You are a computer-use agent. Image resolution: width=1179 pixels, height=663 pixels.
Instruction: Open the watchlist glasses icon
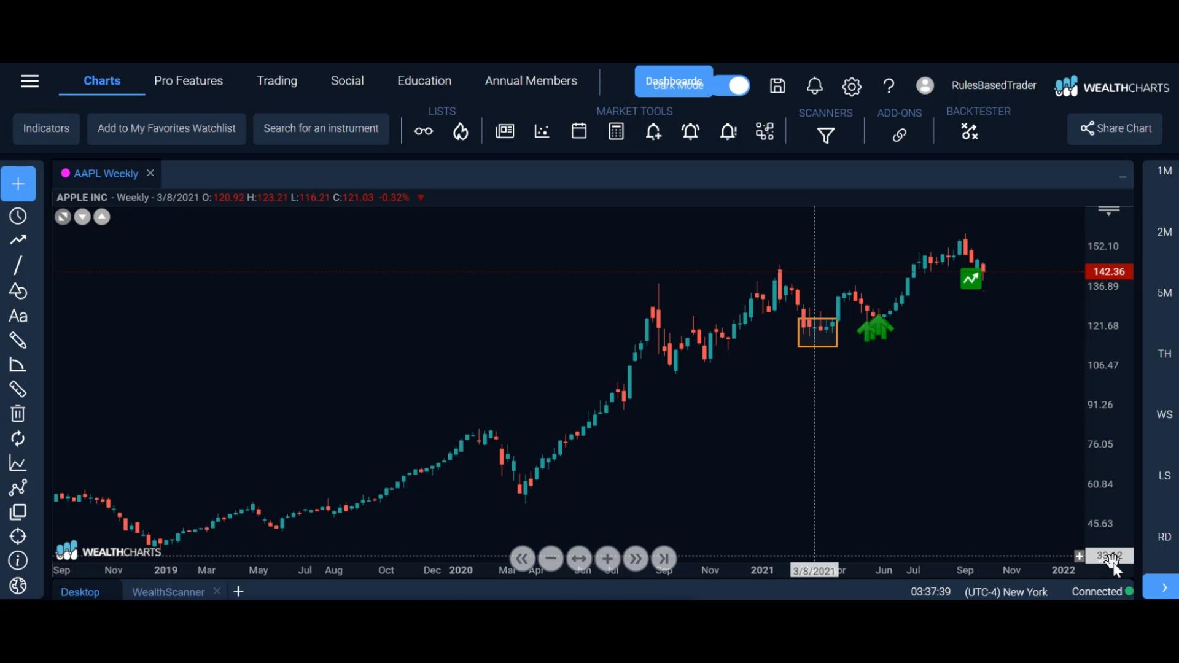423,131
